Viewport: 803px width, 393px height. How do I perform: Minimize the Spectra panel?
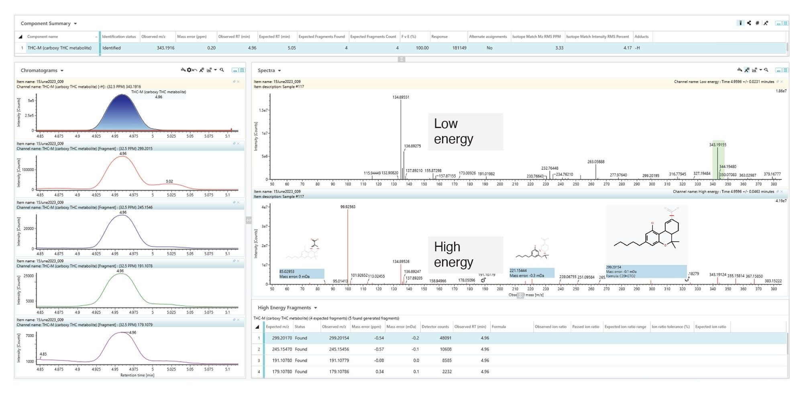point(779,70)
